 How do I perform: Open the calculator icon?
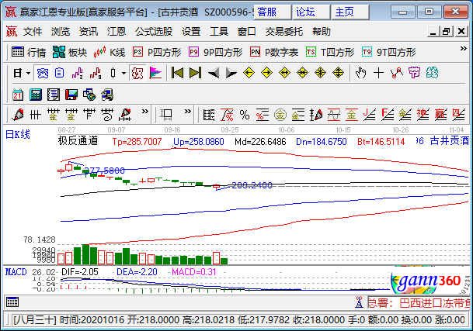coord(35,95)
